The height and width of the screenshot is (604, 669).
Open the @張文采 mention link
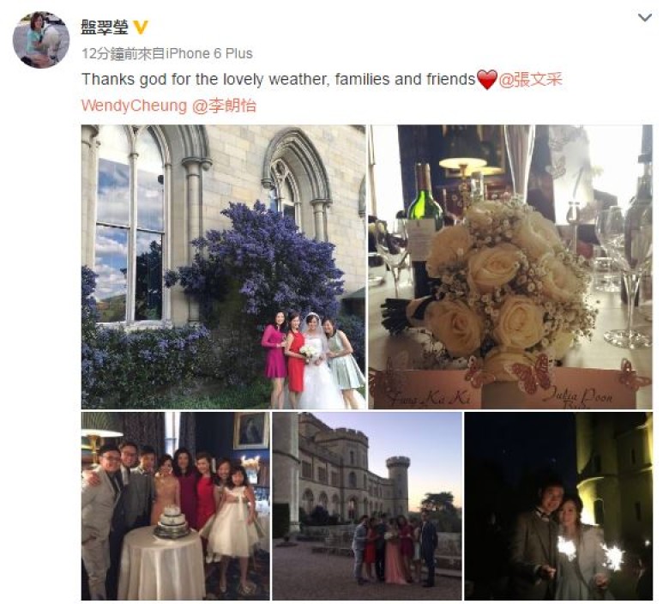click(x=530, y=80)
